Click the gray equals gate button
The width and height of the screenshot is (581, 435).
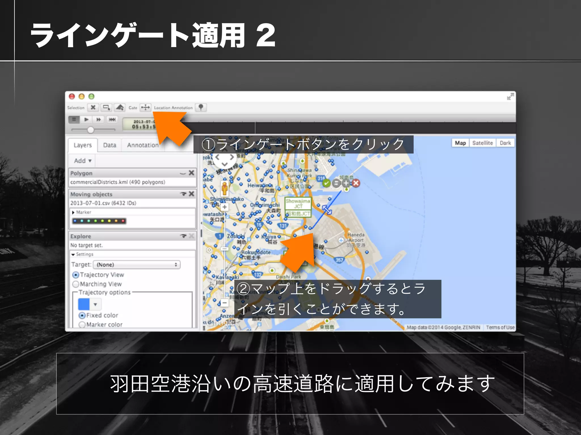(336, 183)
